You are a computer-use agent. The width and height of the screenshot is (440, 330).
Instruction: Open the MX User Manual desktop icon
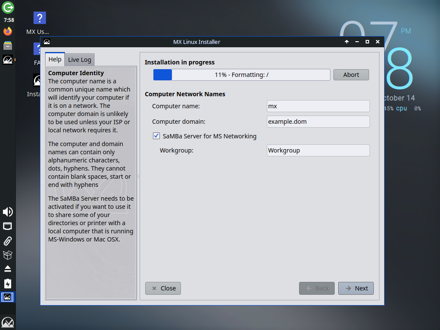(x=39, y=23)
